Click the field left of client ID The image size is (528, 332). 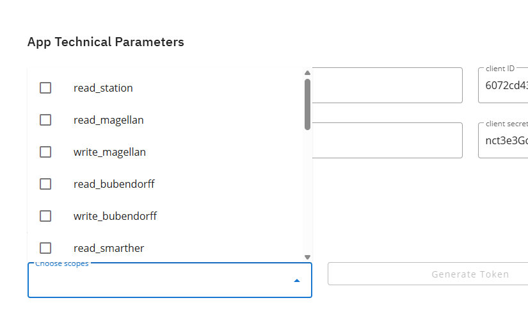point(387,85)
